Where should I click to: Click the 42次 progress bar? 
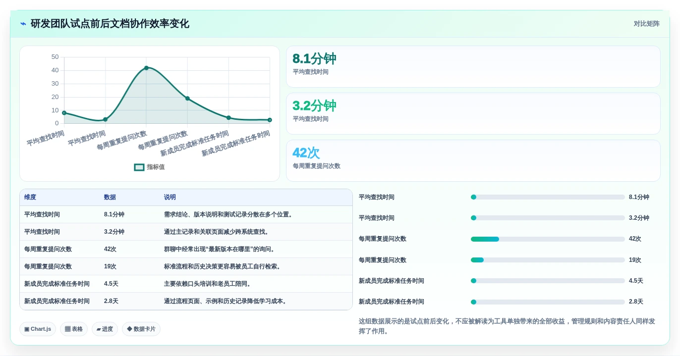(x=548, y=239)
